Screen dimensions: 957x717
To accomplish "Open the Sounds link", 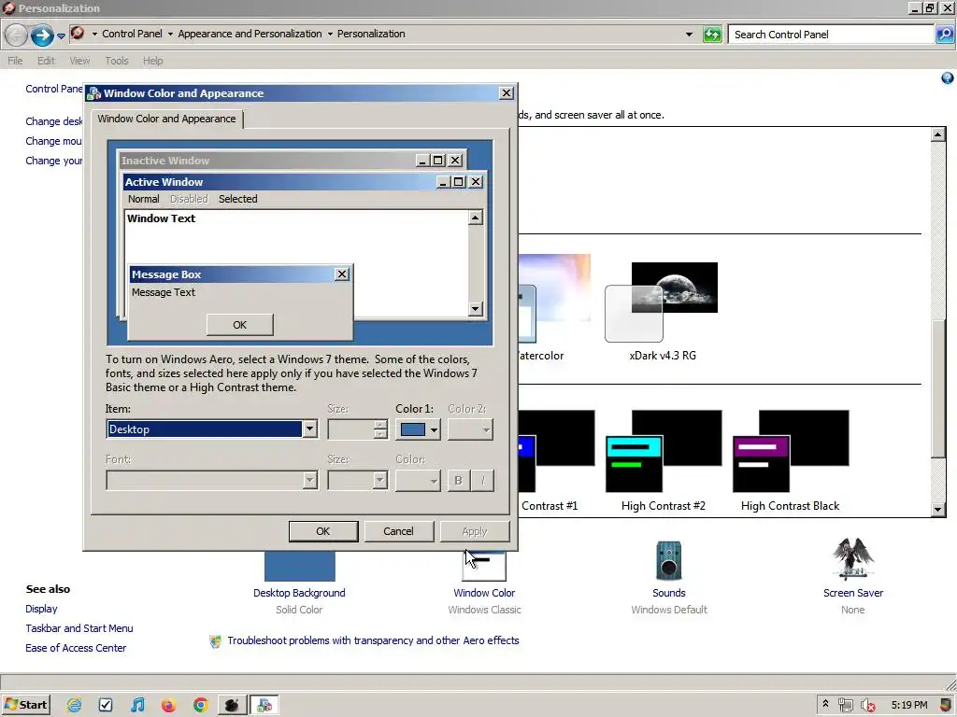I will pos(669,593).
